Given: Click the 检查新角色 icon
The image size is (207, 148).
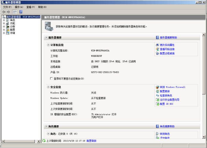Looking at the screenshot, I should tap(157, 95).
